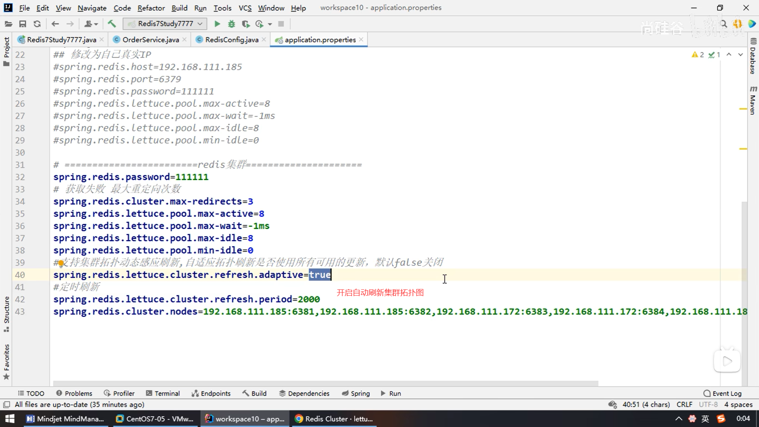Open the Event Log

click(723, 393)
